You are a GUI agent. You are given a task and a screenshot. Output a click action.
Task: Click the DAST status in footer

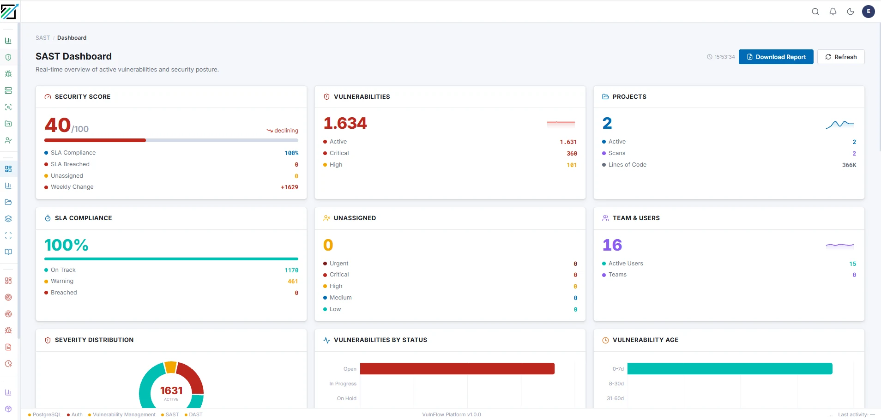pyautogui.click(x=193, y=414)
